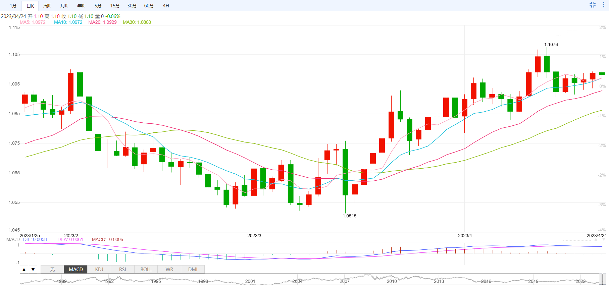
Task: Switch to the 年K yearly chart
Action: click(x=81, y=6)
